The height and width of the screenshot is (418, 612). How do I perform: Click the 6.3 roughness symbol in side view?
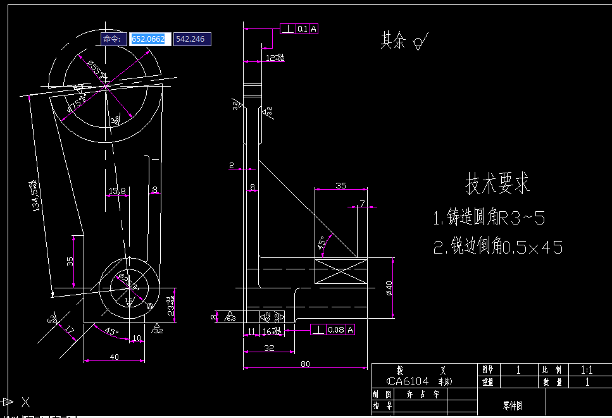[230, 317]
